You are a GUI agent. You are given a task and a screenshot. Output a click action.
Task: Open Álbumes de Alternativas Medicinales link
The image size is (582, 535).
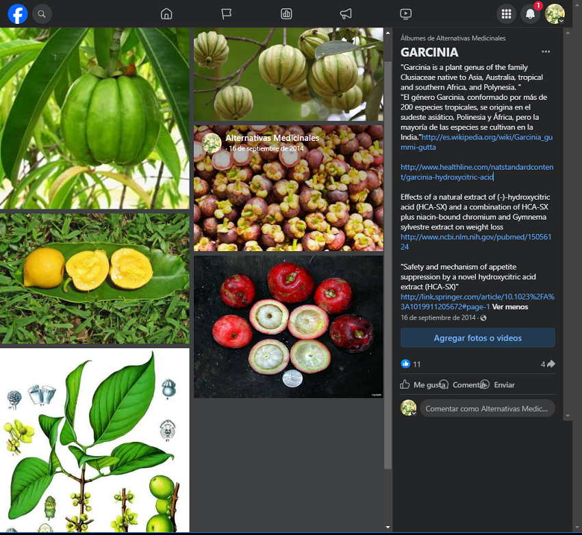(x=453, y=38)
